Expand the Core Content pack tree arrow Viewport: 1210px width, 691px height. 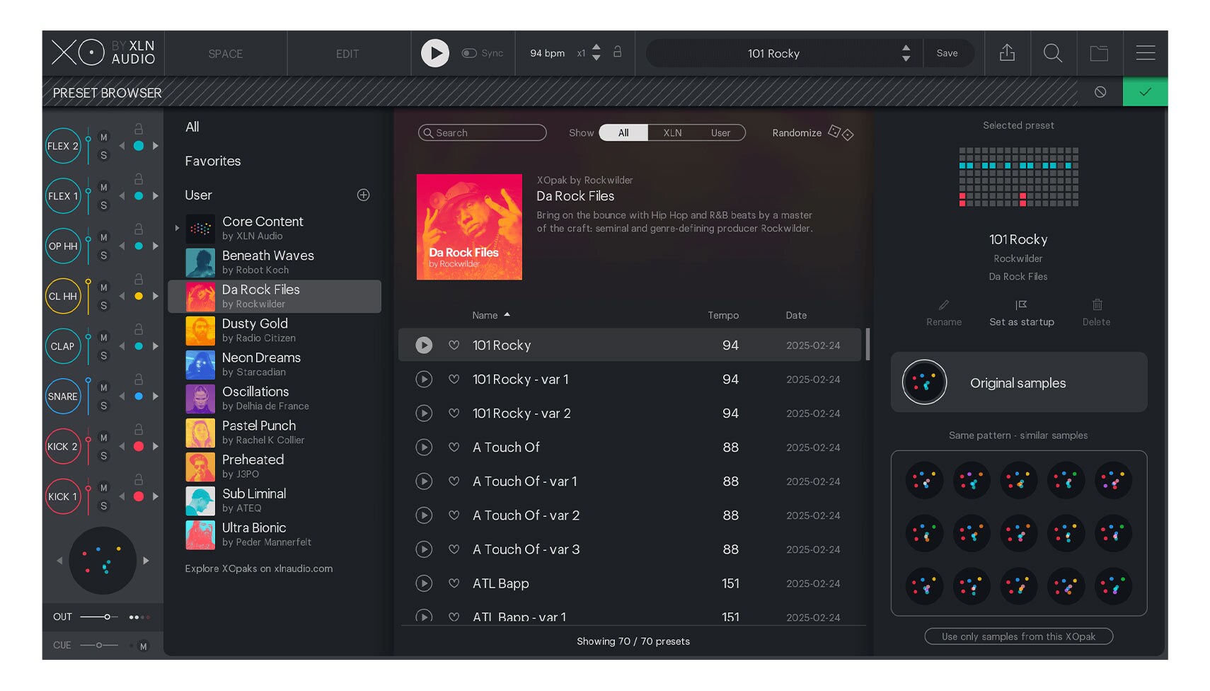point(177,228)
